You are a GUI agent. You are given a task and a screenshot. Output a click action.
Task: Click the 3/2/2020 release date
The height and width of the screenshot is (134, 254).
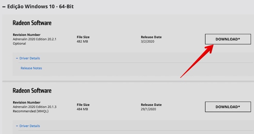tap(147, 41)
